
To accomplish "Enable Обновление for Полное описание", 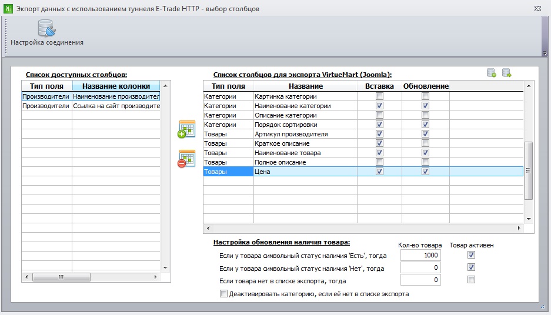I will point(425,162).
